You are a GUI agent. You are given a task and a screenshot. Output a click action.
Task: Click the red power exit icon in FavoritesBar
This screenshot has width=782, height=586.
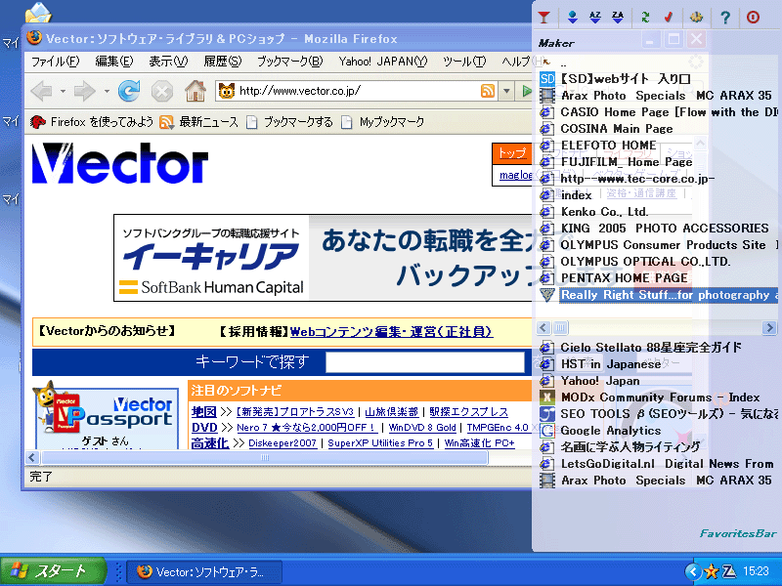(753, 18)
